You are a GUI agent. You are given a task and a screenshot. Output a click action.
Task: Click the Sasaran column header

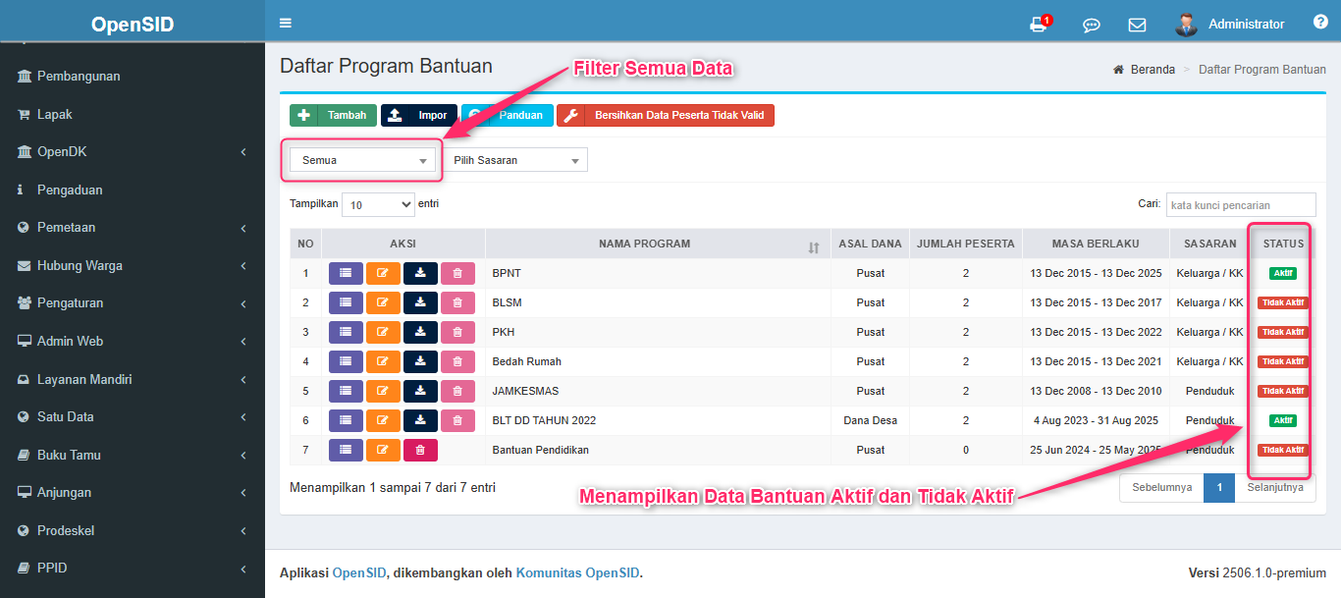tap(1209, 244)
